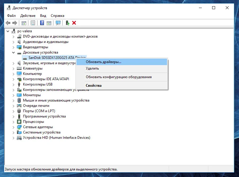Select the pc-valera root node

click(x=24, y=31)
